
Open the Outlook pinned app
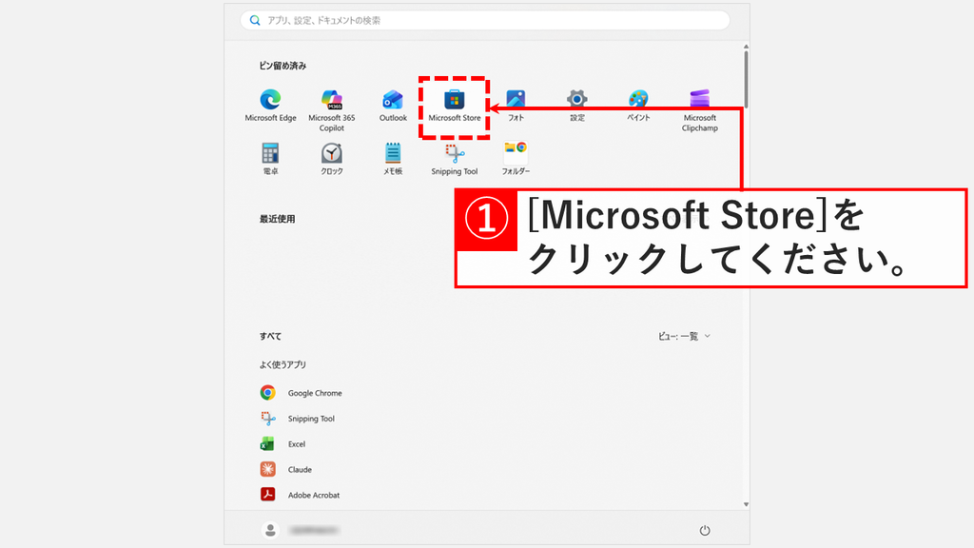click(x=393, y=106)
